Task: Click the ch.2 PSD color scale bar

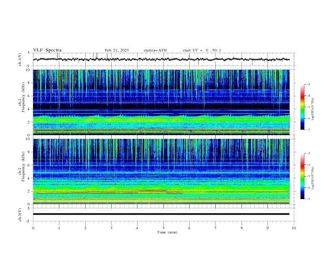Action: 302,176
